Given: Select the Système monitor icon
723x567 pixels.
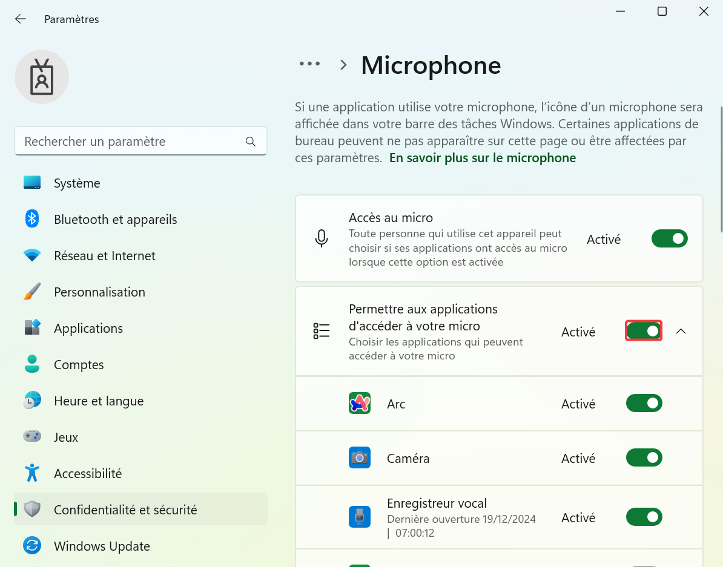Looking at the screenshot, I should pyautogui.click(x=32, y=183).
